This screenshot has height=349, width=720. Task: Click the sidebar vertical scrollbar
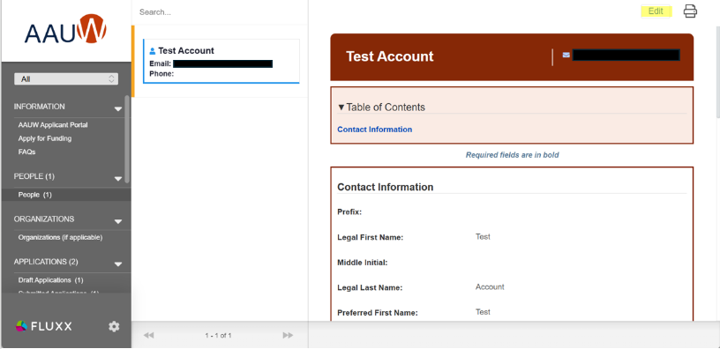tap(127, 139)
